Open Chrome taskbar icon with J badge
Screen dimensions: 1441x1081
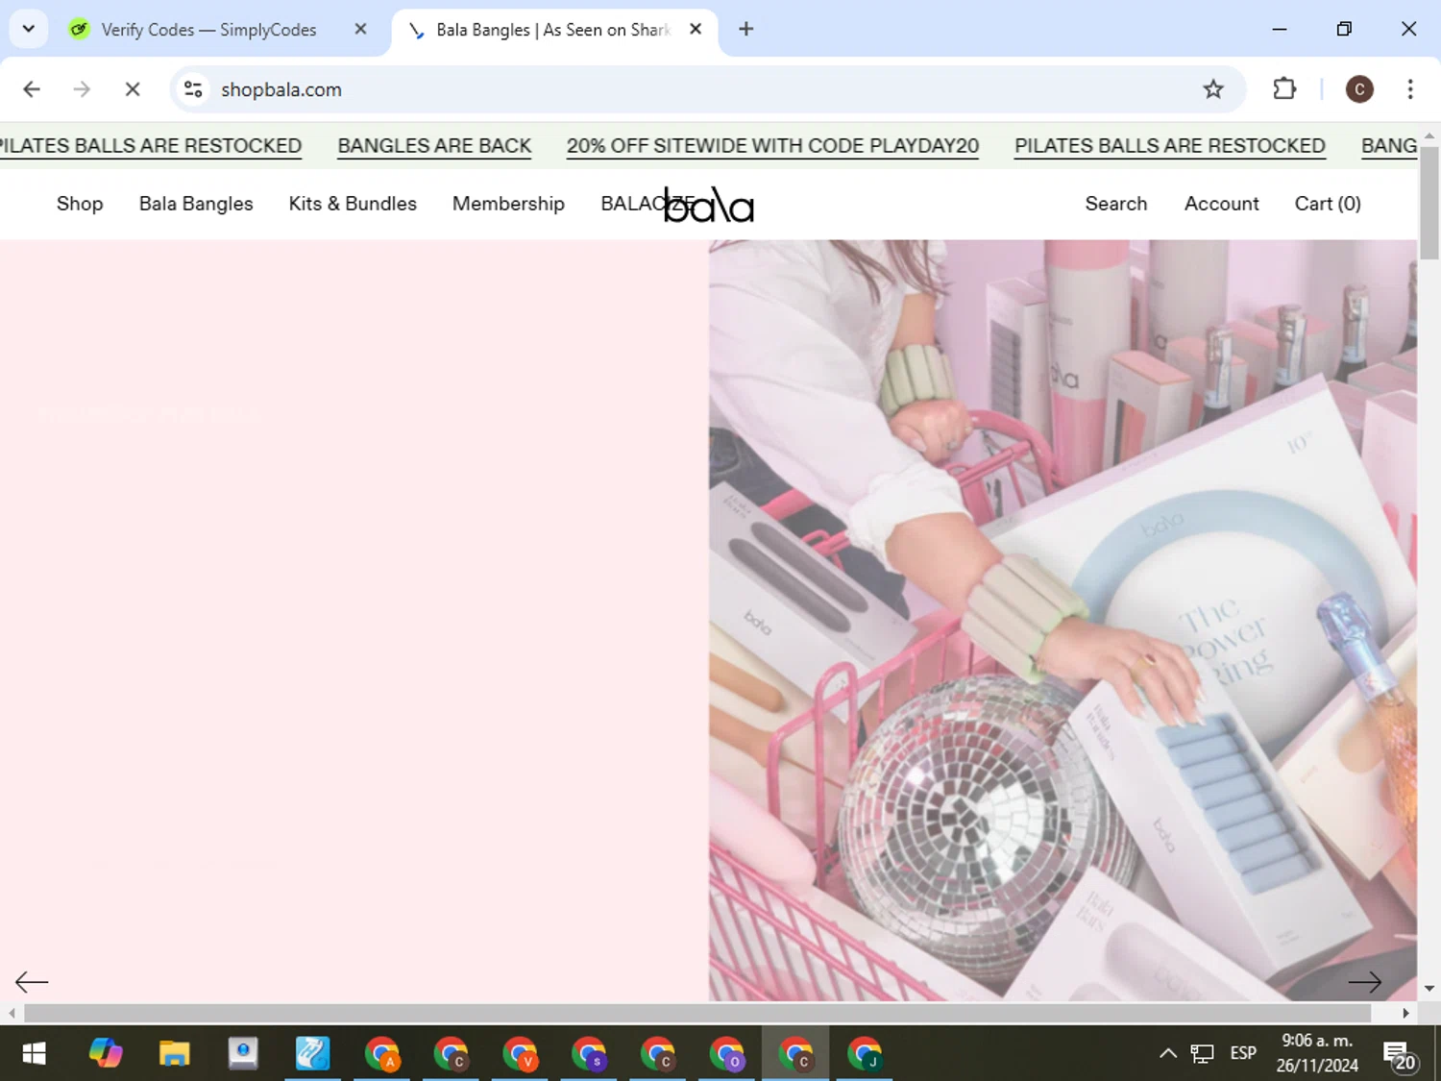point(865,1054)
